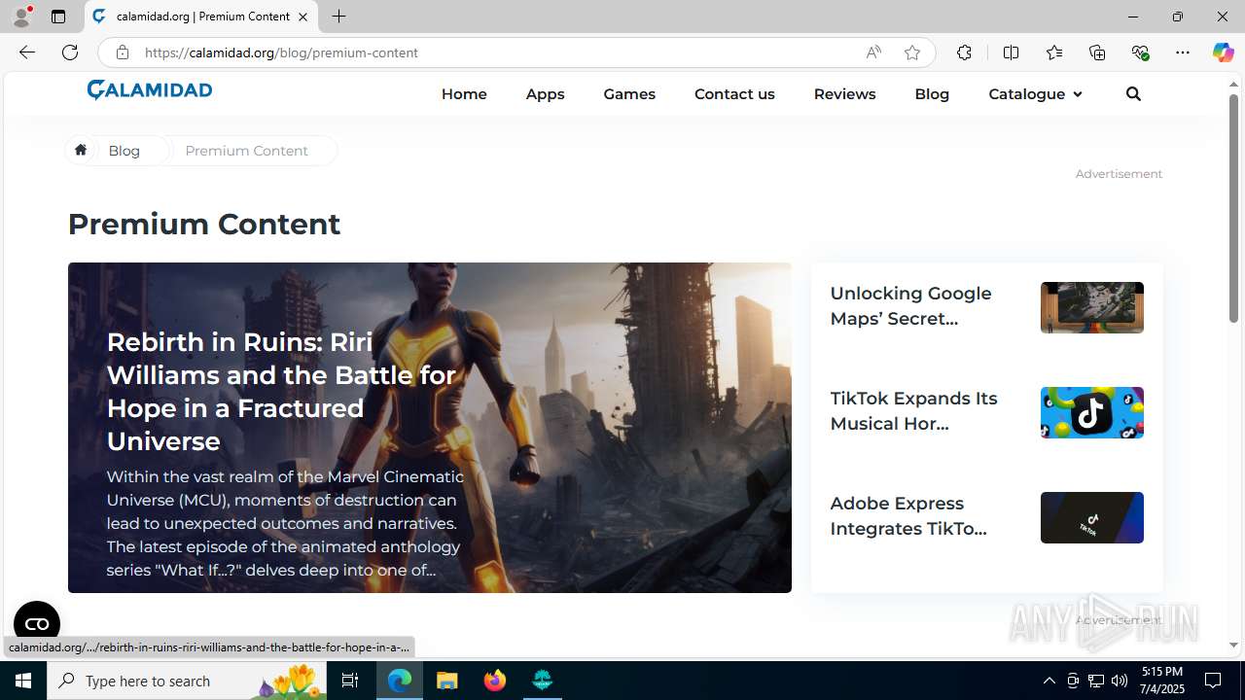Click the Premium Content breadcrumb

click(246, 151)
